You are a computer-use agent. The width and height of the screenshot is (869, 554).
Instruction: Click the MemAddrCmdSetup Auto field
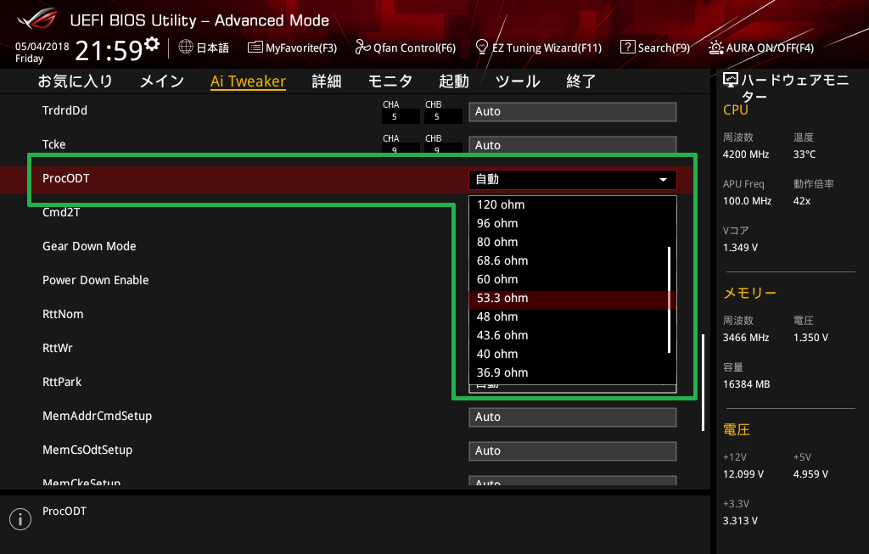point(573,417)
